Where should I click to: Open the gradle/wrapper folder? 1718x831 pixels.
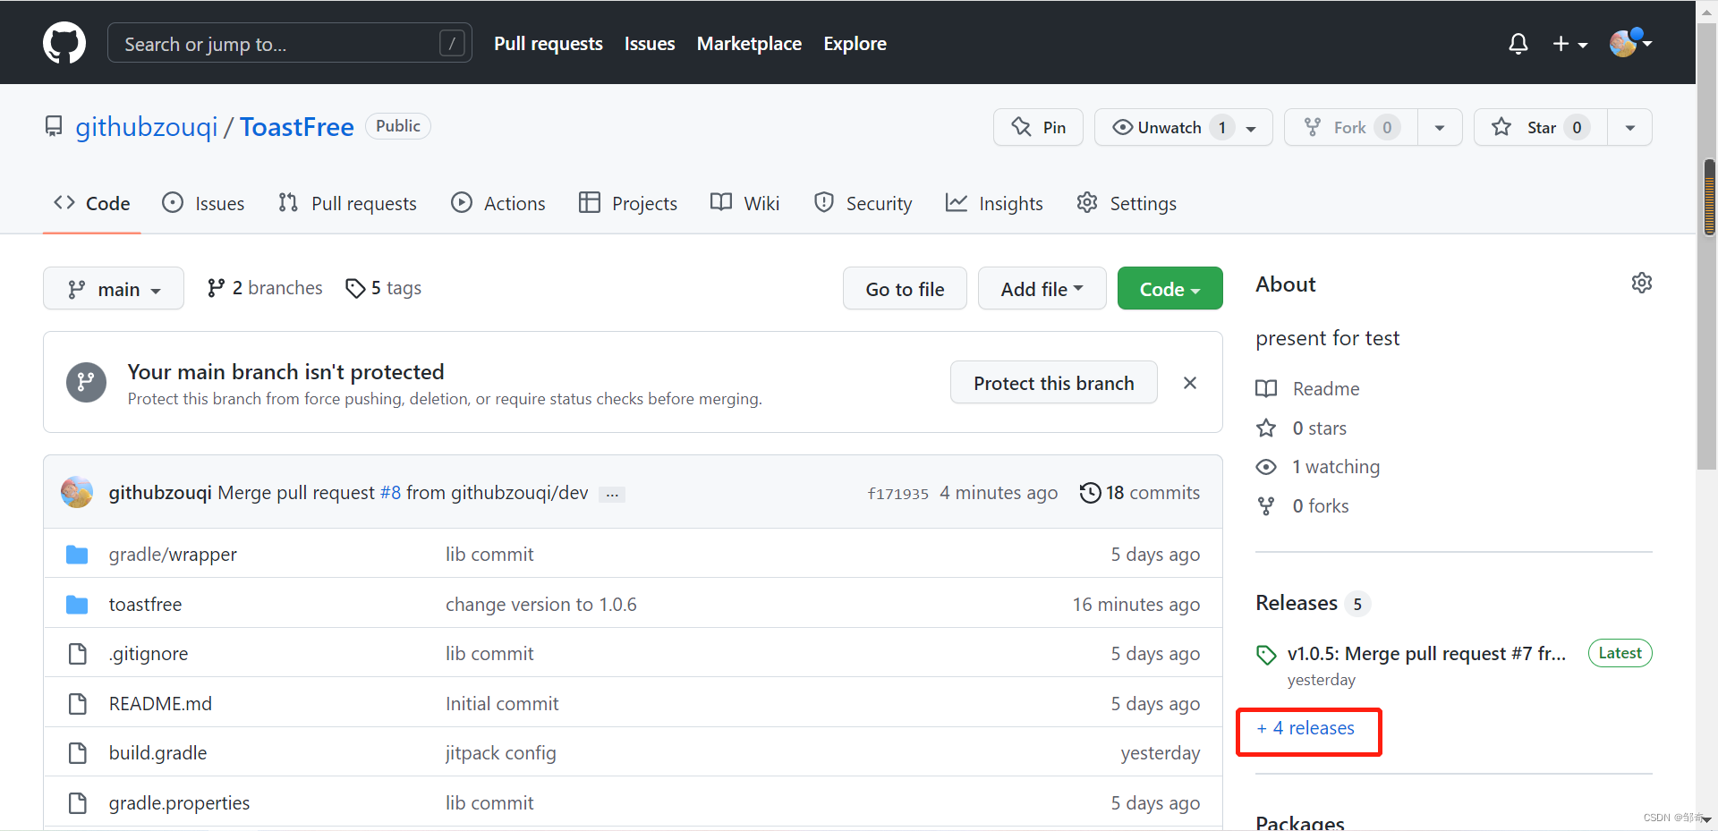point(173,555)
